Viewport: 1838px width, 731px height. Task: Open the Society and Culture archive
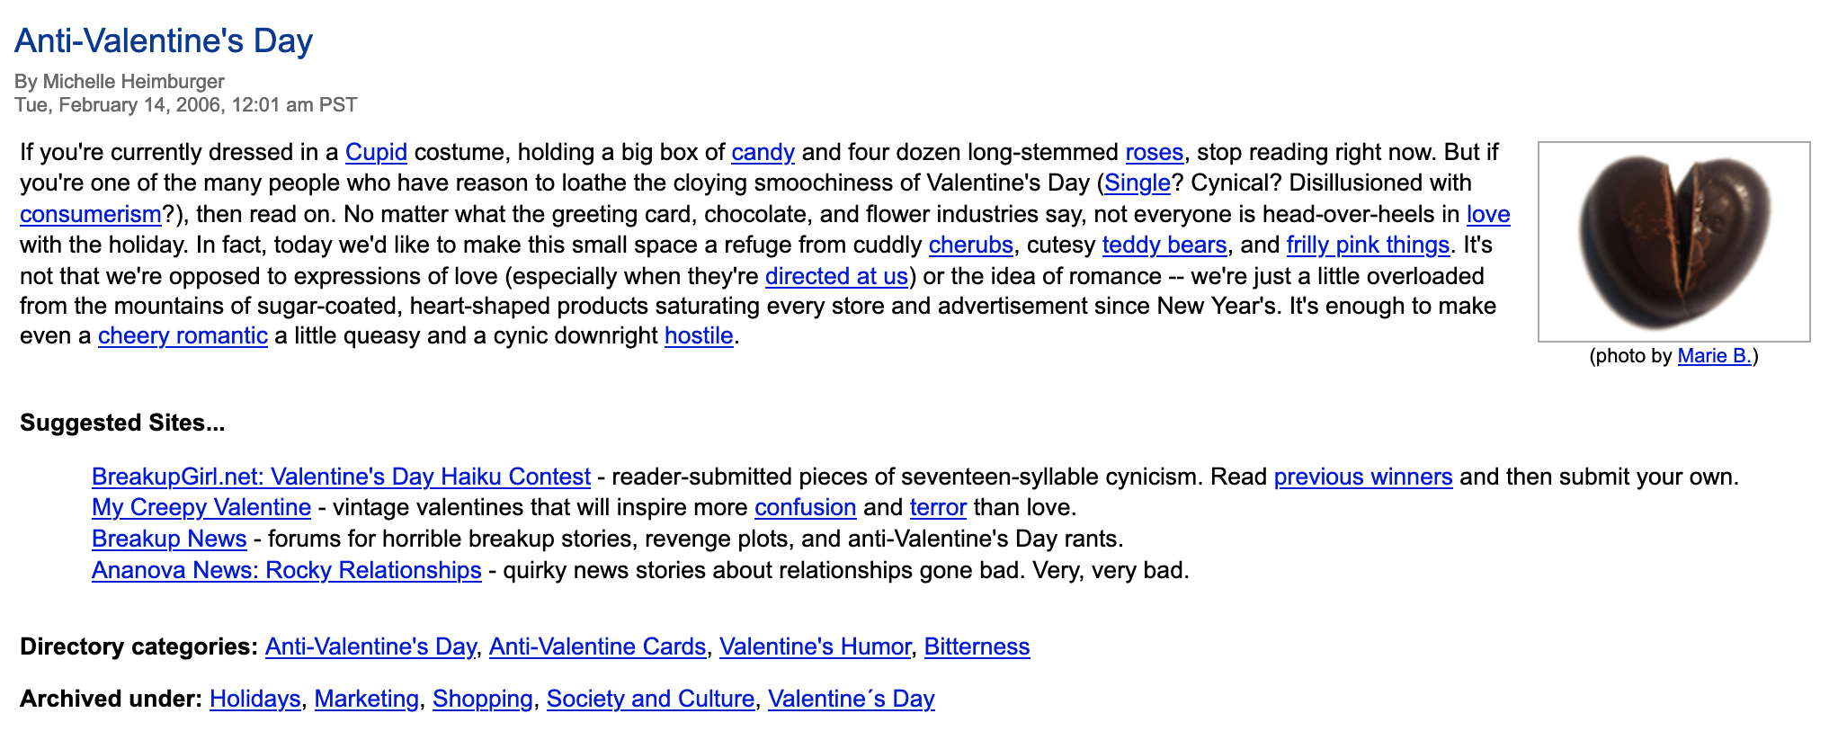click(x=650, y=699)
